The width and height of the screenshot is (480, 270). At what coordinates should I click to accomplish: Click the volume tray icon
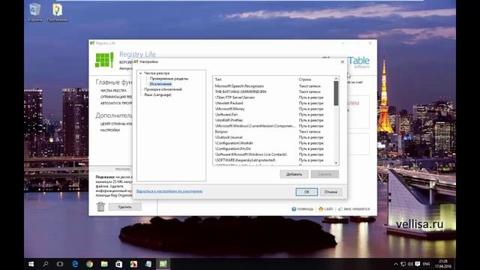pos(410,264)
